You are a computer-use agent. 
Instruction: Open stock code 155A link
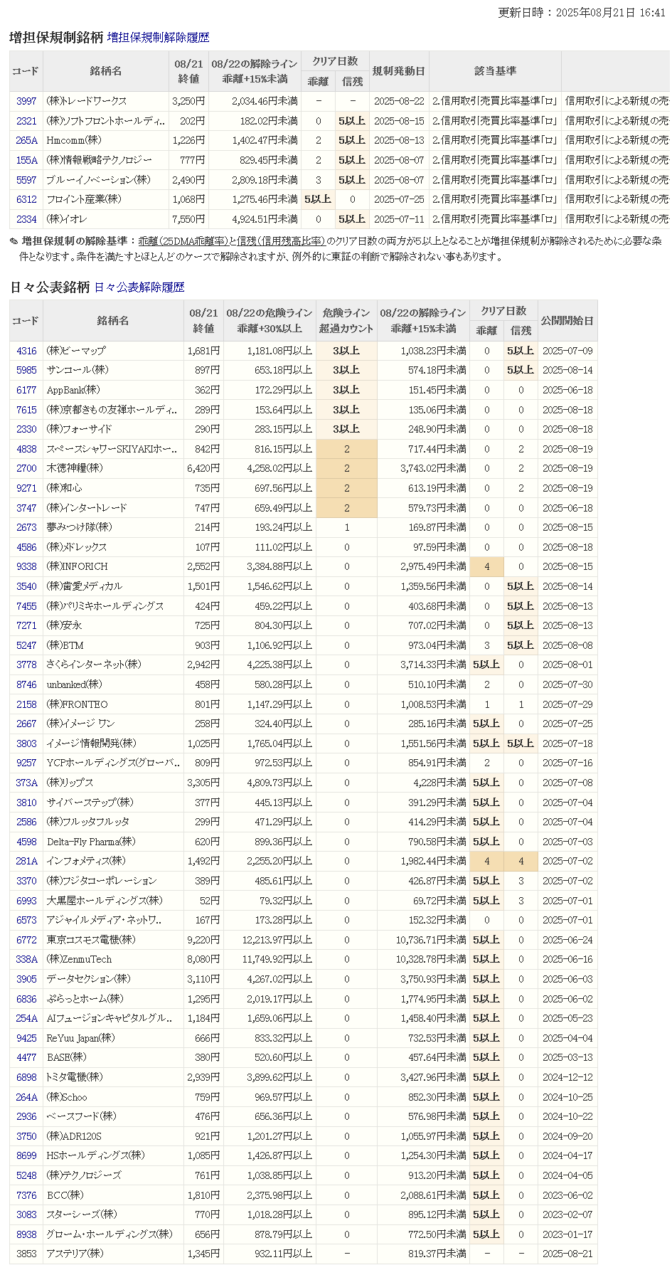(26, 161)
